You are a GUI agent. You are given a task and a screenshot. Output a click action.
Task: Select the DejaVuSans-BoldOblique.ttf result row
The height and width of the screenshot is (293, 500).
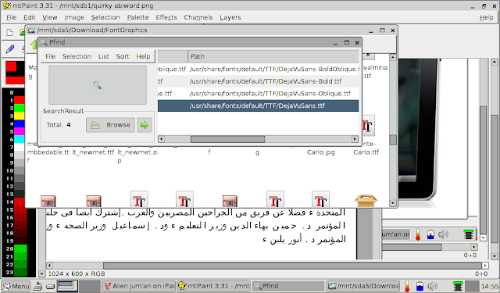(x=259, y=70)
